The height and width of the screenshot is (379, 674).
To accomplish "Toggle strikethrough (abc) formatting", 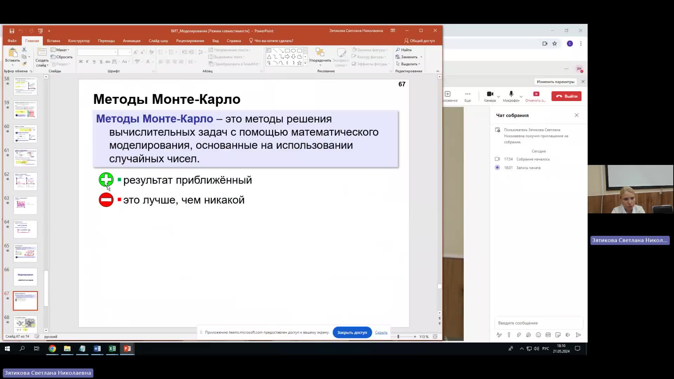I will (x=108, y=61).
